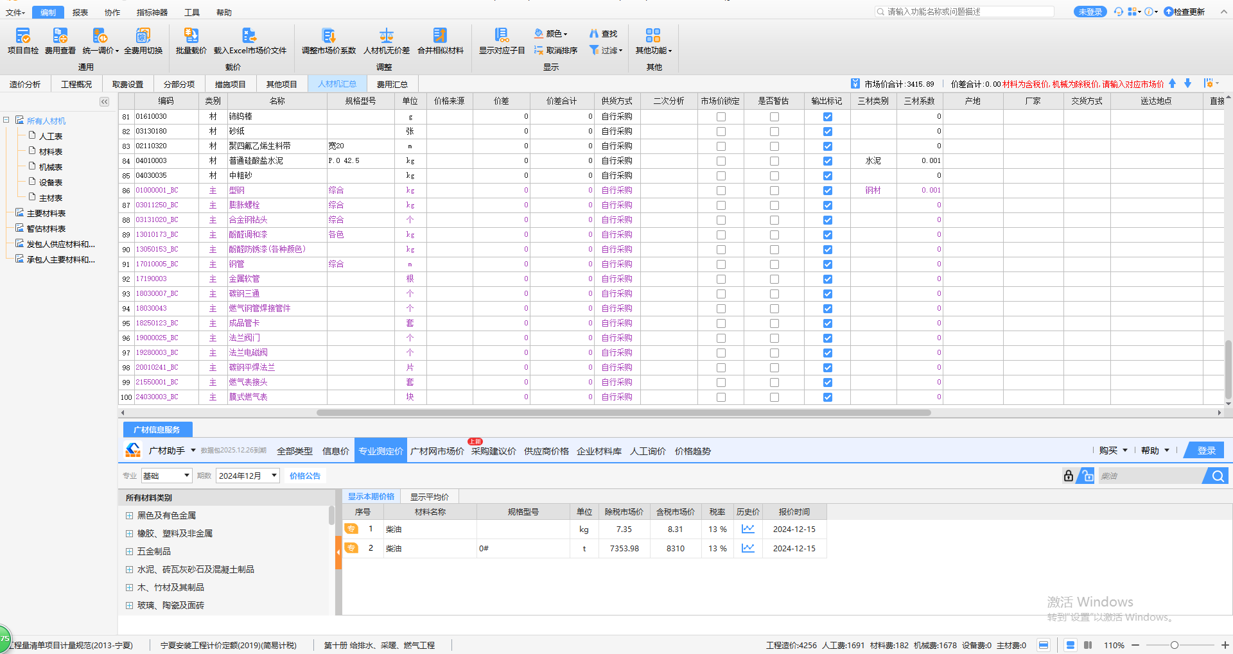This screenshot has width=1233, height=654.
Task: Toggle 市场价锁定 checkbox for 砂纸 row 82
Action: pyautogui.click(x=721, y=132)
